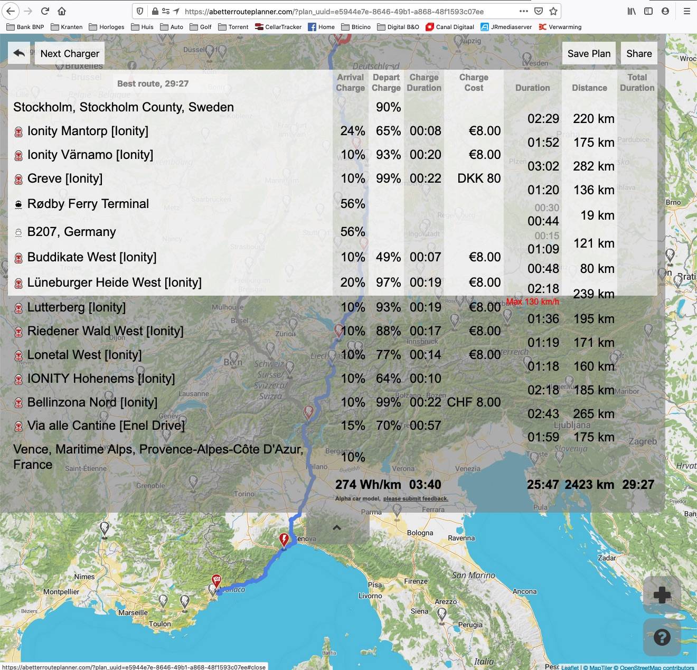This screenshot has width=697, height=670.
Task: Click the Lonetal West charger icon
Action: tap(18, 356)
